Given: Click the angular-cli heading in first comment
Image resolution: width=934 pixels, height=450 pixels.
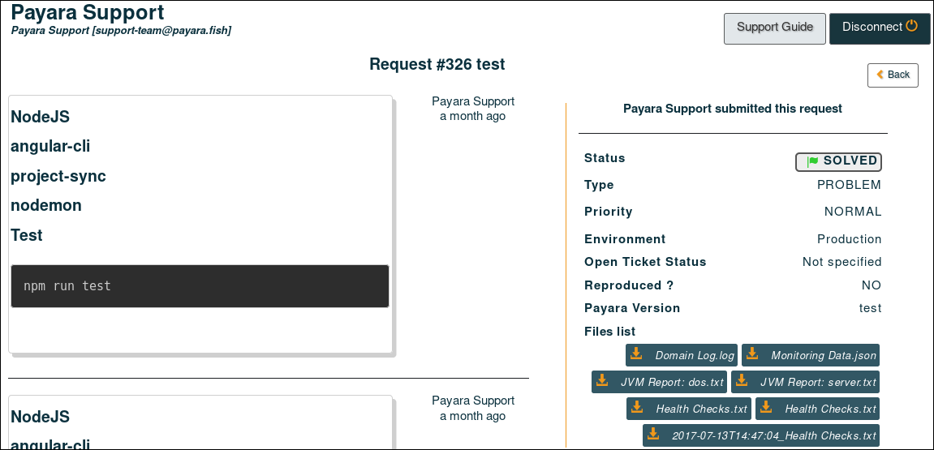Looking at the screenshot, I should tap(50, 146).
